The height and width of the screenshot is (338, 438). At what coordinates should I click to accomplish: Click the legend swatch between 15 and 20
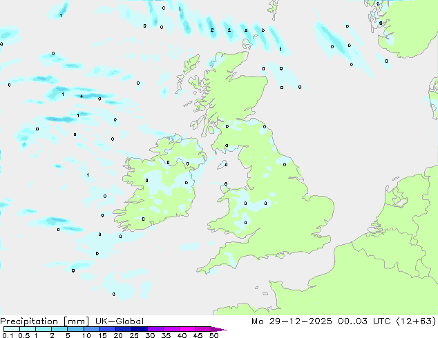click(107, 329)
